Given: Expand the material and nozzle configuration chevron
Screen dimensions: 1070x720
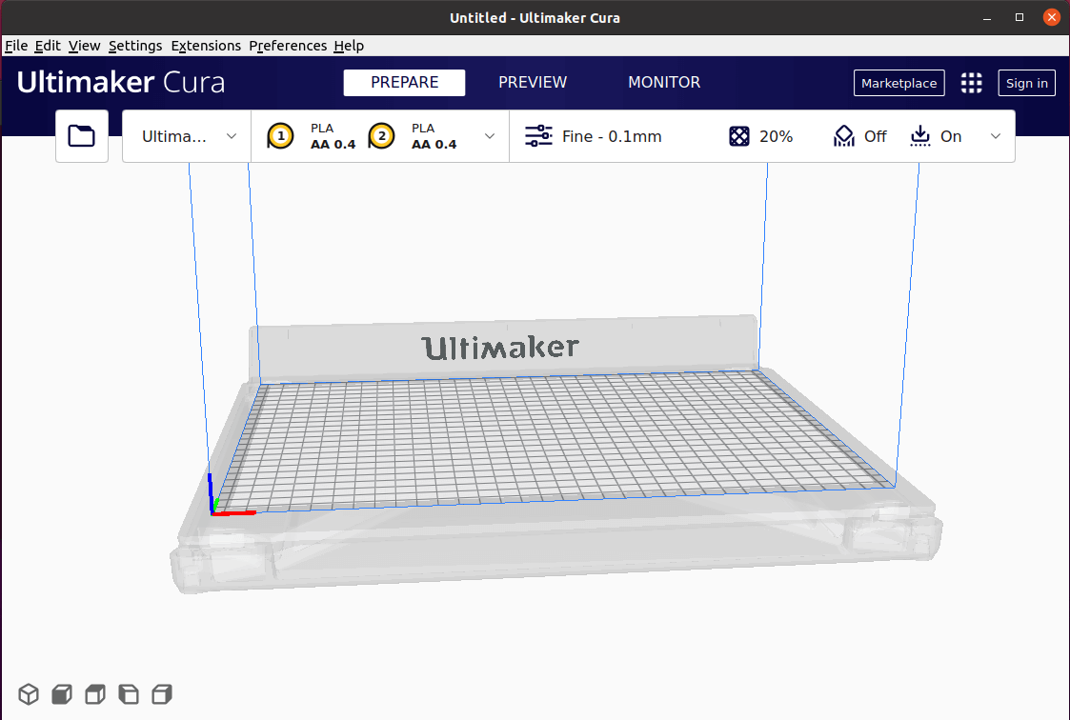Looking at the screenshot, I should coord(490,135).
